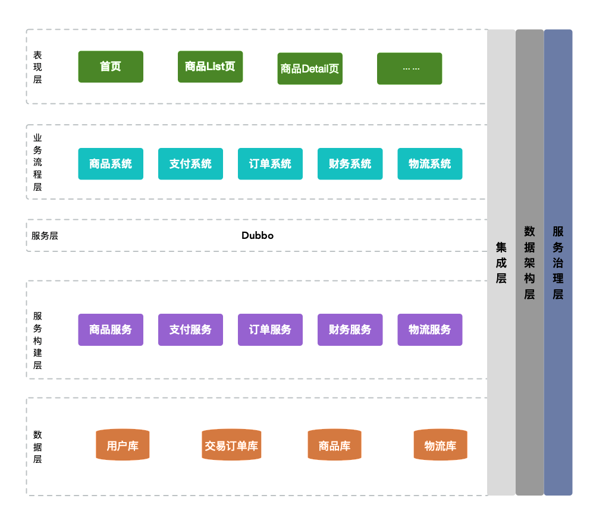Select the 商品List页 box

[x=210, y=67]
